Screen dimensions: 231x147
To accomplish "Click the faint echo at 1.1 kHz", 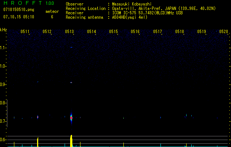I will [72, 47].
